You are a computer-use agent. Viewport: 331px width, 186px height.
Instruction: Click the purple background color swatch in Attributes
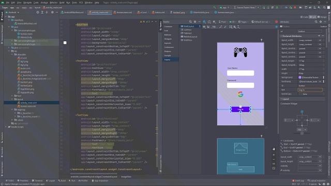[x=300, y=78]
